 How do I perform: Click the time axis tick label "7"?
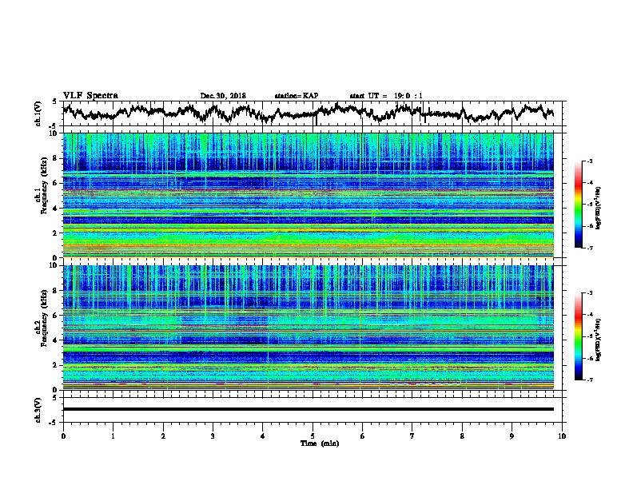pos(412,436)
